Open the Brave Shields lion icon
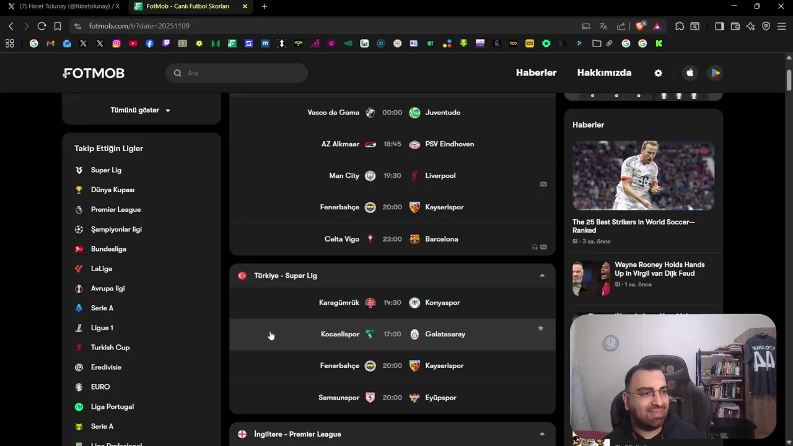The height and width of the screenshot is (446, 793). [640, 26]
